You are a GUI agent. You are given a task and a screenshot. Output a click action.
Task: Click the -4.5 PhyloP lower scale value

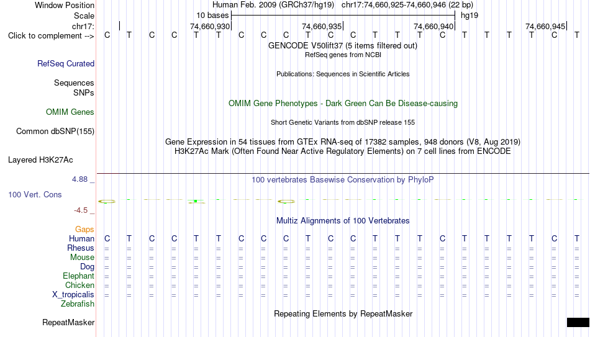coord(81,210)
